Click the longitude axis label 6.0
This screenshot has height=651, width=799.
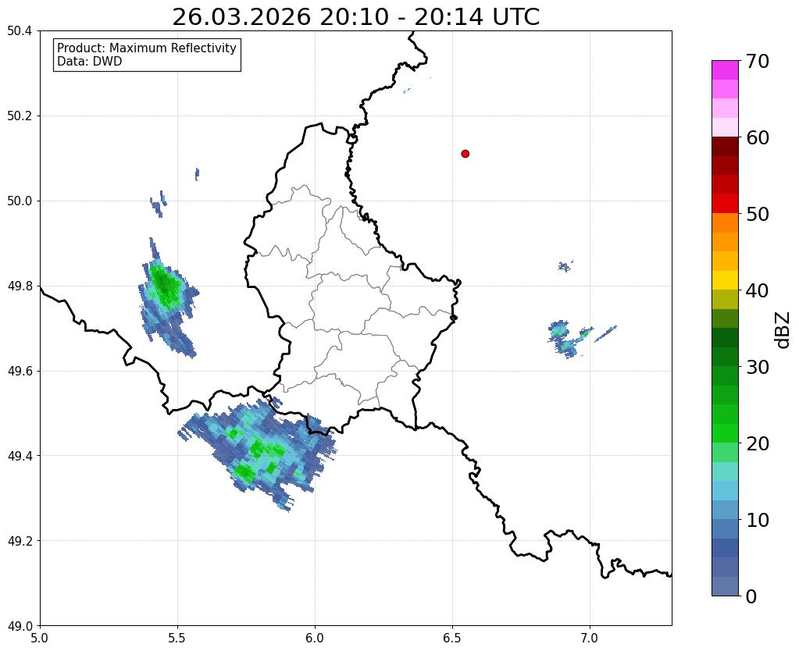click(315, 639)
